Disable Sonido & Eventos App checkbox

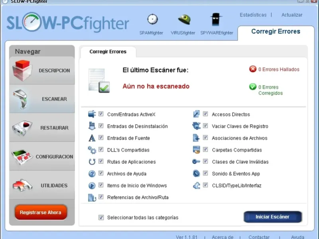point(205,173)
